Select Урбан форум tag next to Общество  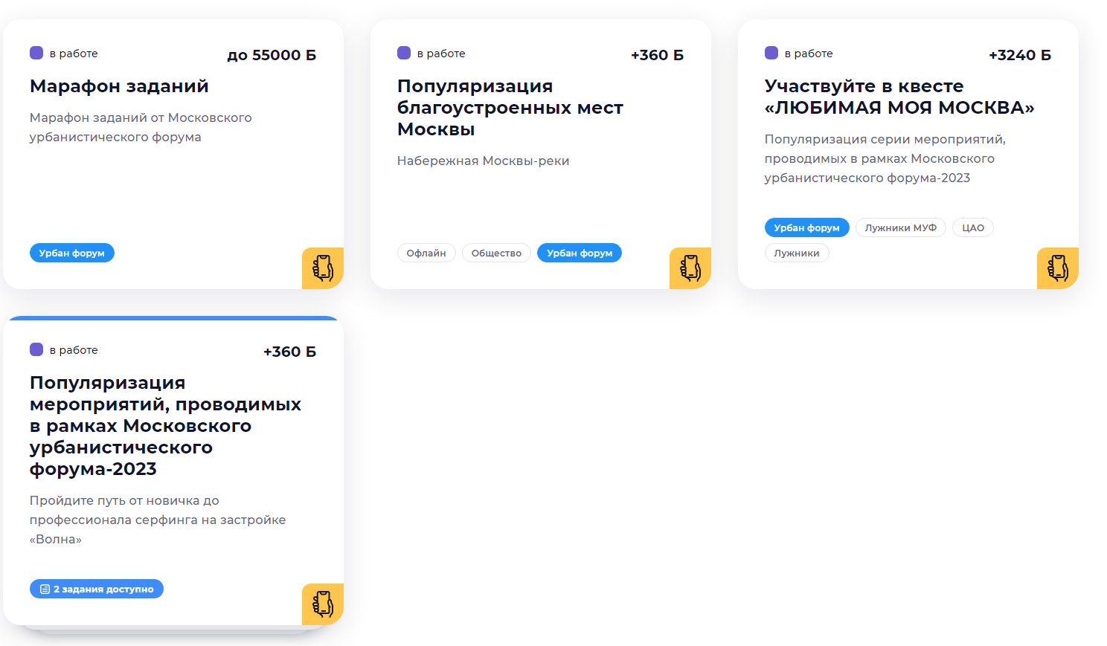[580, 253]
